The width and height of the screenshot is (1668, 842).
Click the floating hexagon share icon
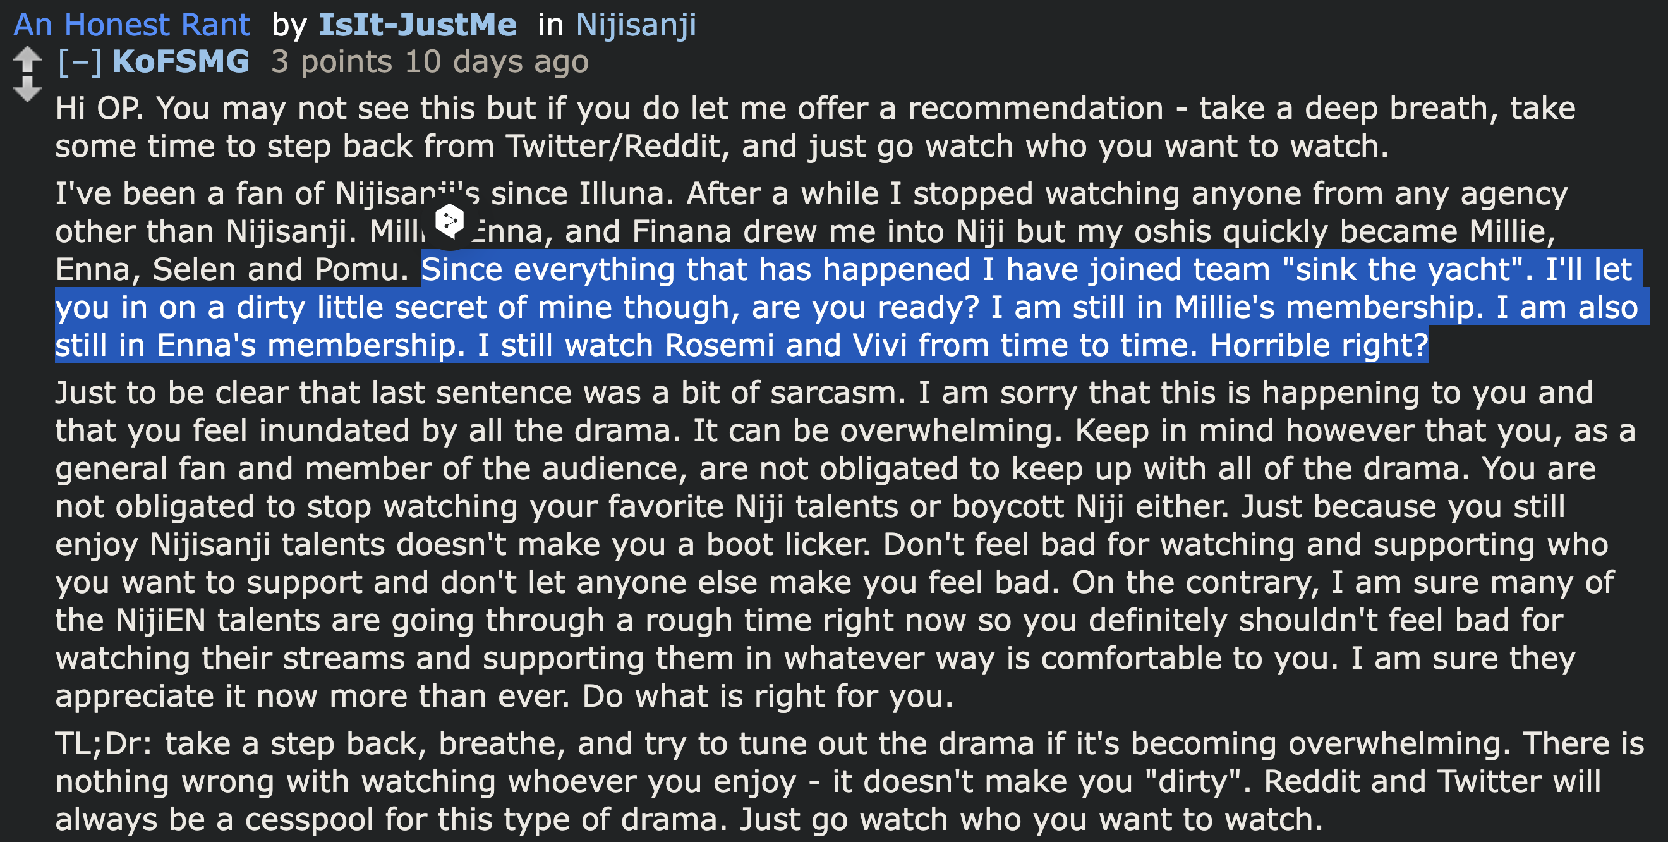pos(449,222)
